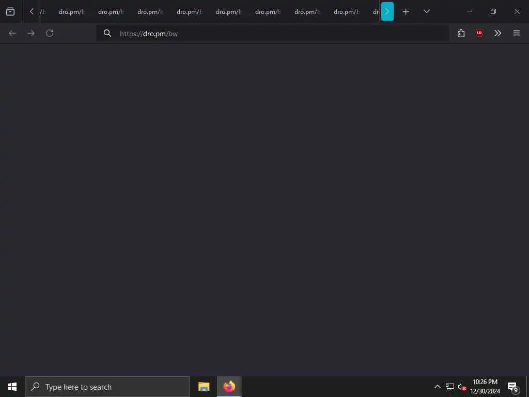Click the Type here to search box
The height and width of the screenshot is (397, 529).
click(x=107, y=387)
